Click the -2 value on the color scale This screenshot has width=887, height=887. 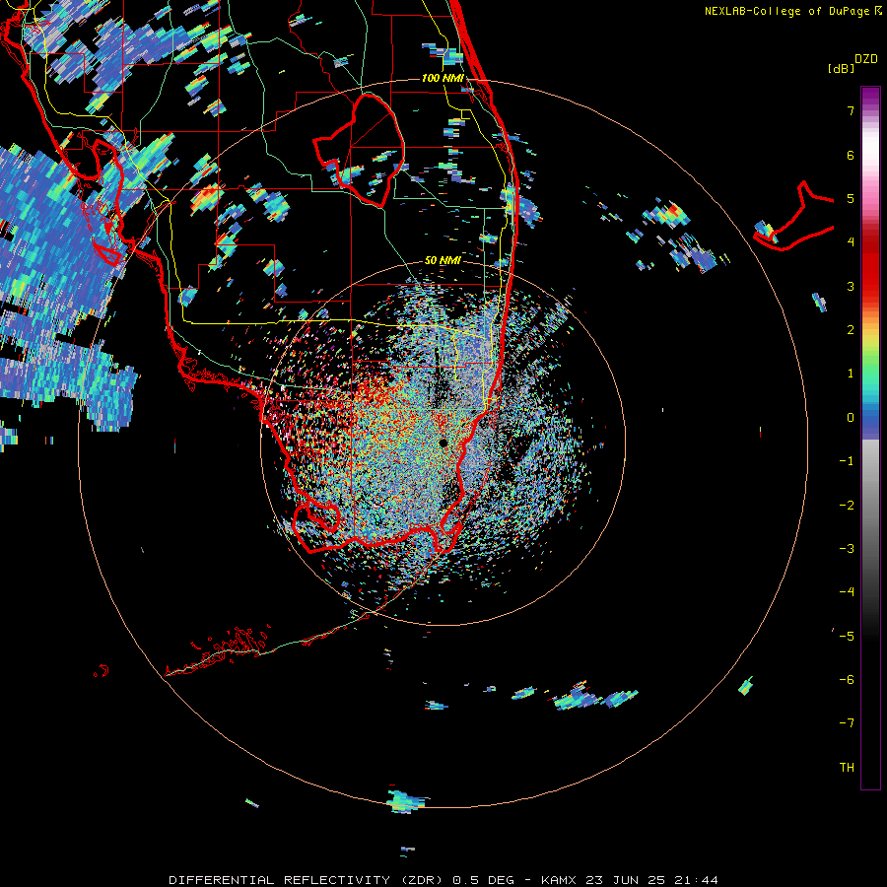pyautogui.click(x=847, y=506)
